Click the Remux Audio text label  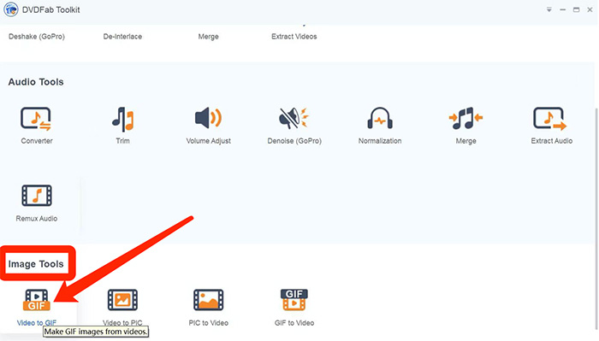[37, 219]
